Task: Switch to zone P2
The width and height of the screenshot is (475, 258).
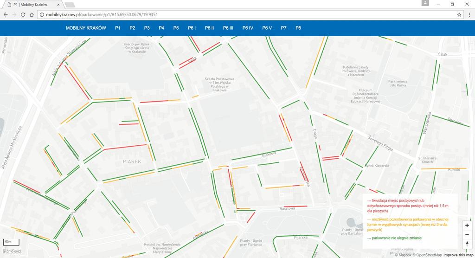Action: pyautogui.click(x=132, y=28)
